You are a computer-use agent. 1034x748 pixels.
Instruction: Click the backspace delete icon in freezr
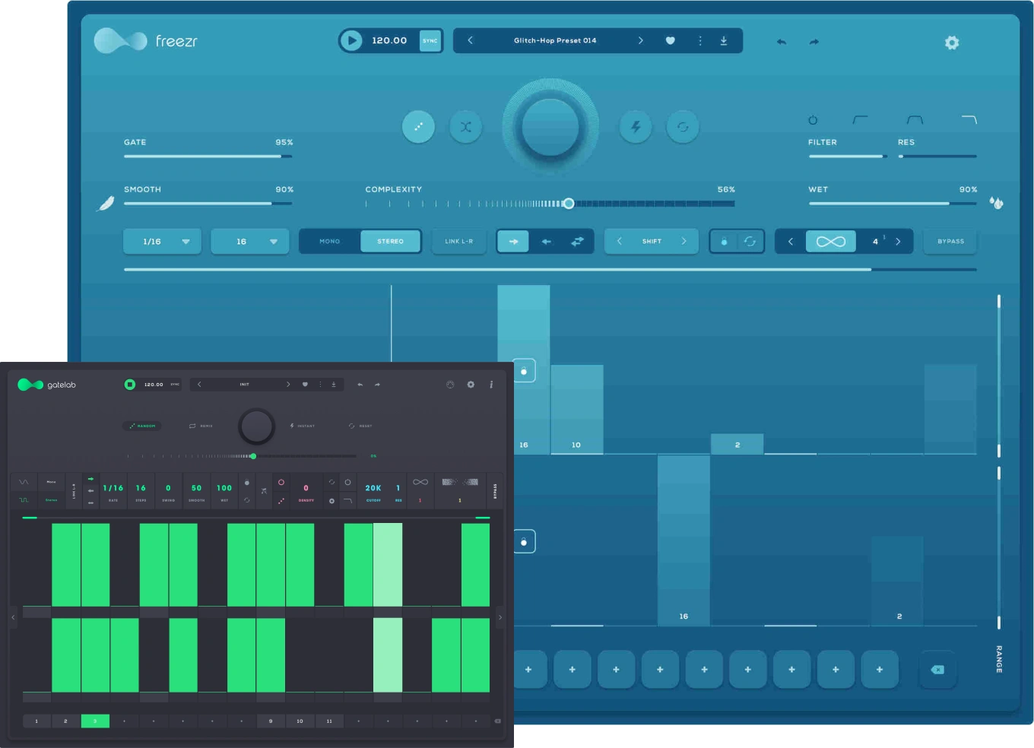pos(937,670)
